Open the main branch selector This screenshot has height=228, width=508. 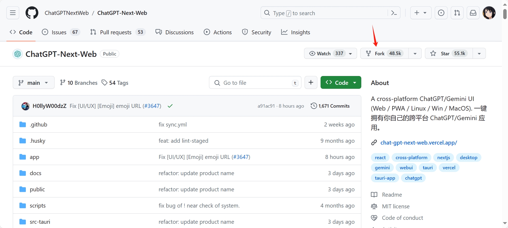pos(34,82)
